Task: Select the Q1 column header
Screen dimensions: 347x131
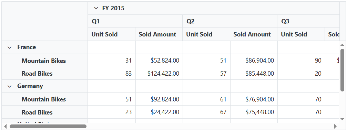Action: (135, 21)
